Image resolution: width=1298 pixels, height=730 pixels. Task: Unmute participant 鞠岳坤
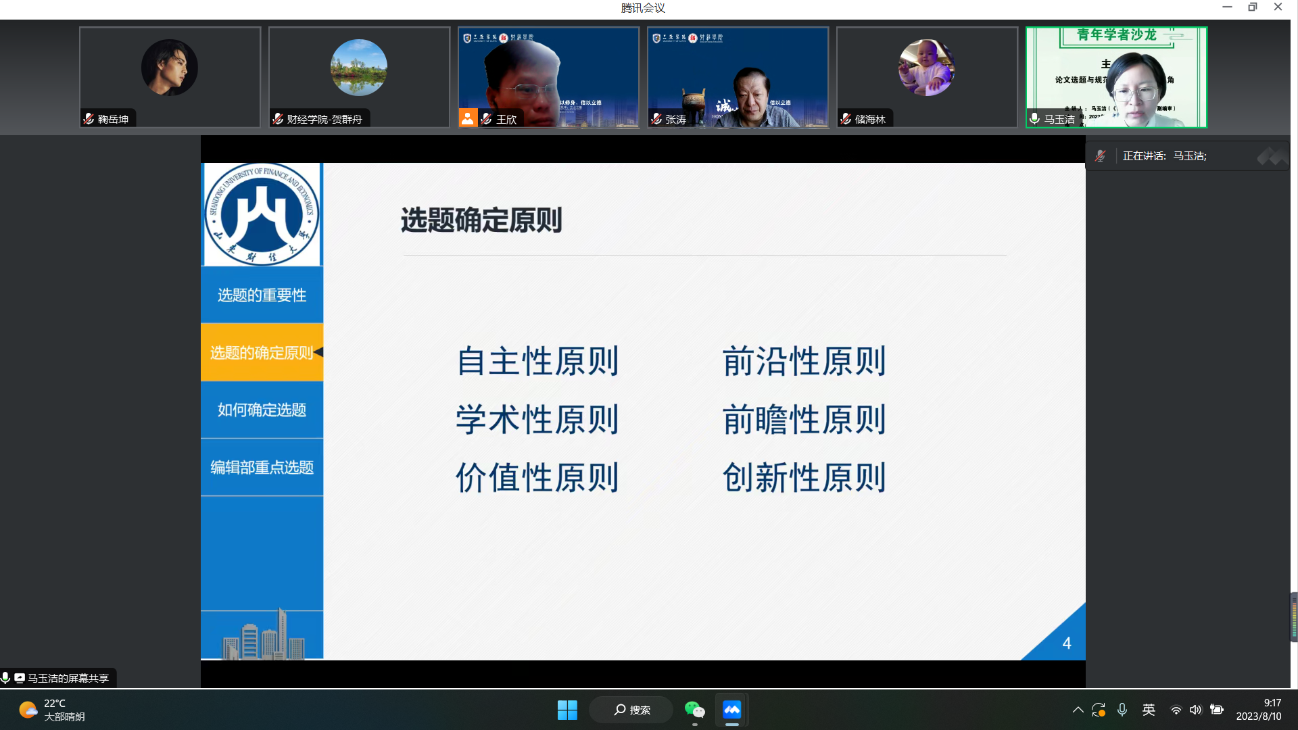pos(88,118)
